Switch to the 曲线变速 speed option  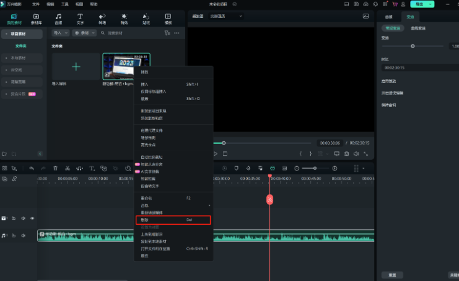pyautogui.click(x=418, y=28)
